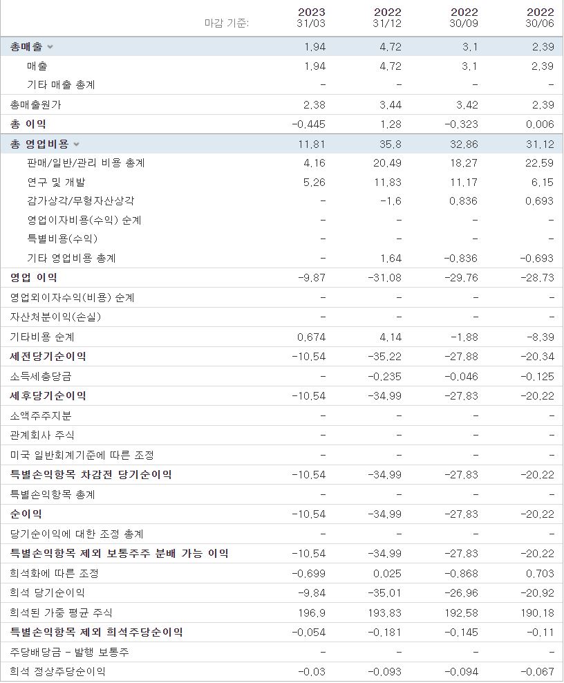Click 영업이자비용(수익) 순계 label
This screenshot has height=683, width=564.
click(x=84, y=220)
